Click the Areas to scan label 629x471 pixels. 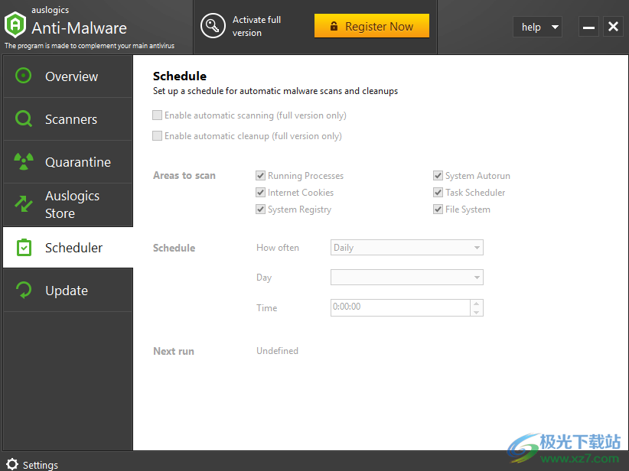pyautogui.click(x=184, y=176)
